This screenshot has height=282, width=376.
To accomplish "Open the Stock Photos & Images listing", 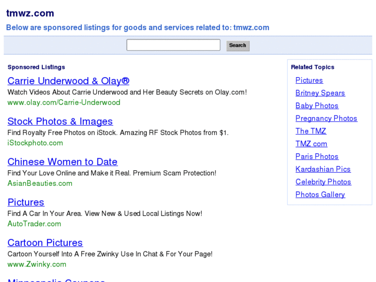I will [60, 122].
